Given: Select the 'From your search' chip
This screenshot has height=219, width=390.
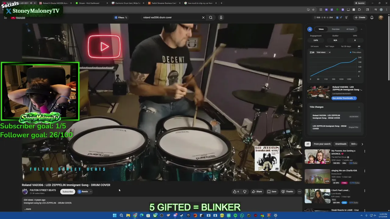Looking at the screenshot, I should (x=322, y=144).
